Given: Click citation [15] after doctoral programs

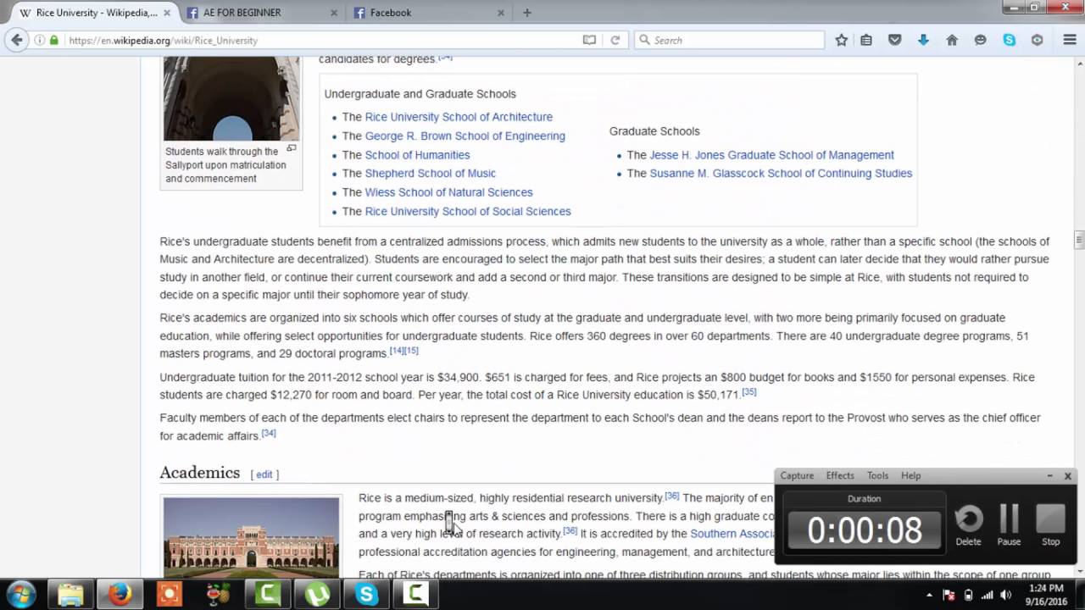Looking at the screenshot, I should (411, 351).
